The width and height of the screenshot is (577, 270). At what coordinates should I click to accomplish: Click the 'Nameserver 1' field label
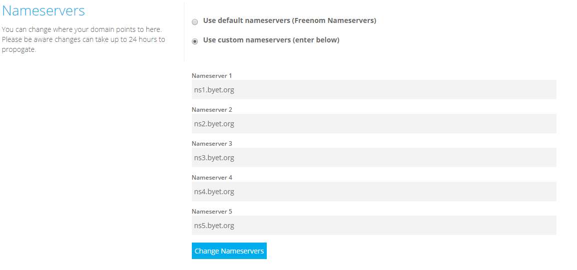pos(212,76)
